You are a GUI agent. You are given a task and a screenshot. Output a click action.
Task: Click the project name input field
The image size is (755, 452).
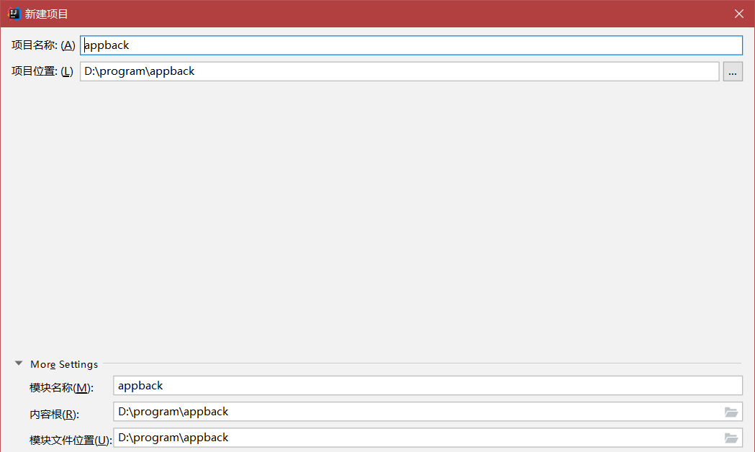tap(411, 45)
